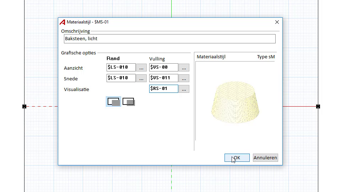Select the solid overlap display mode icon
The image size is (341, 192).
point(114,102)
